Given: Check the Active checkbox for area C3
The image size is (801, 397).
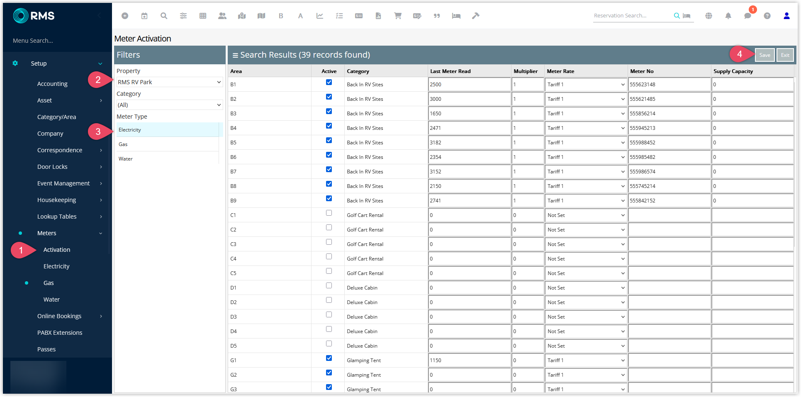Looking at the screenshot, I should coord(329,242).
